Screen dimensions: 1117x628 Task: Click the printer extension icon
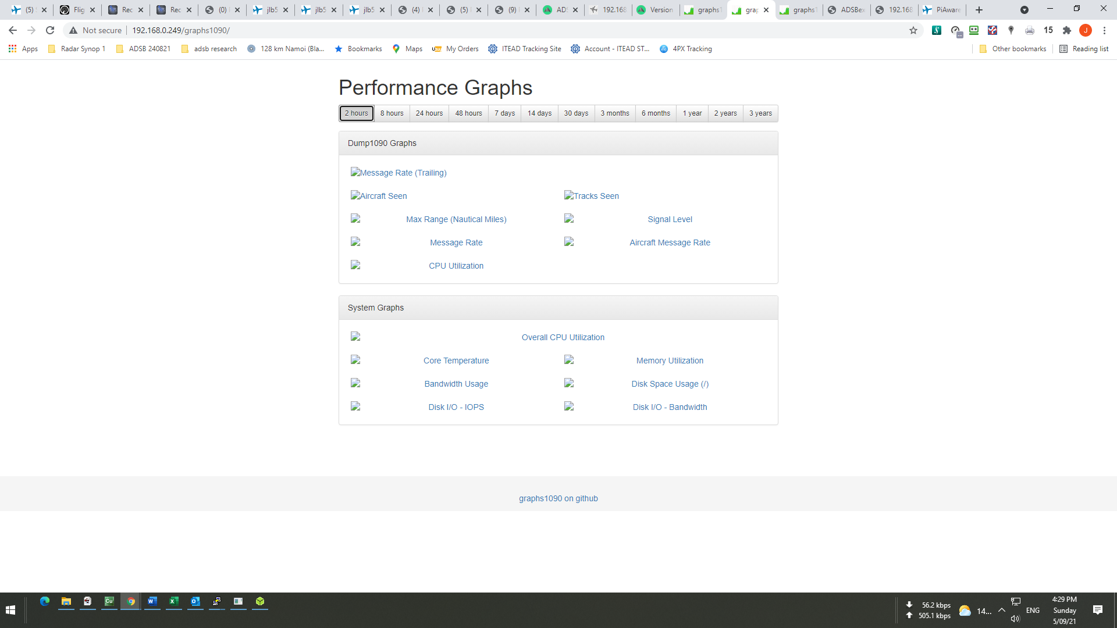point(1029,30)
